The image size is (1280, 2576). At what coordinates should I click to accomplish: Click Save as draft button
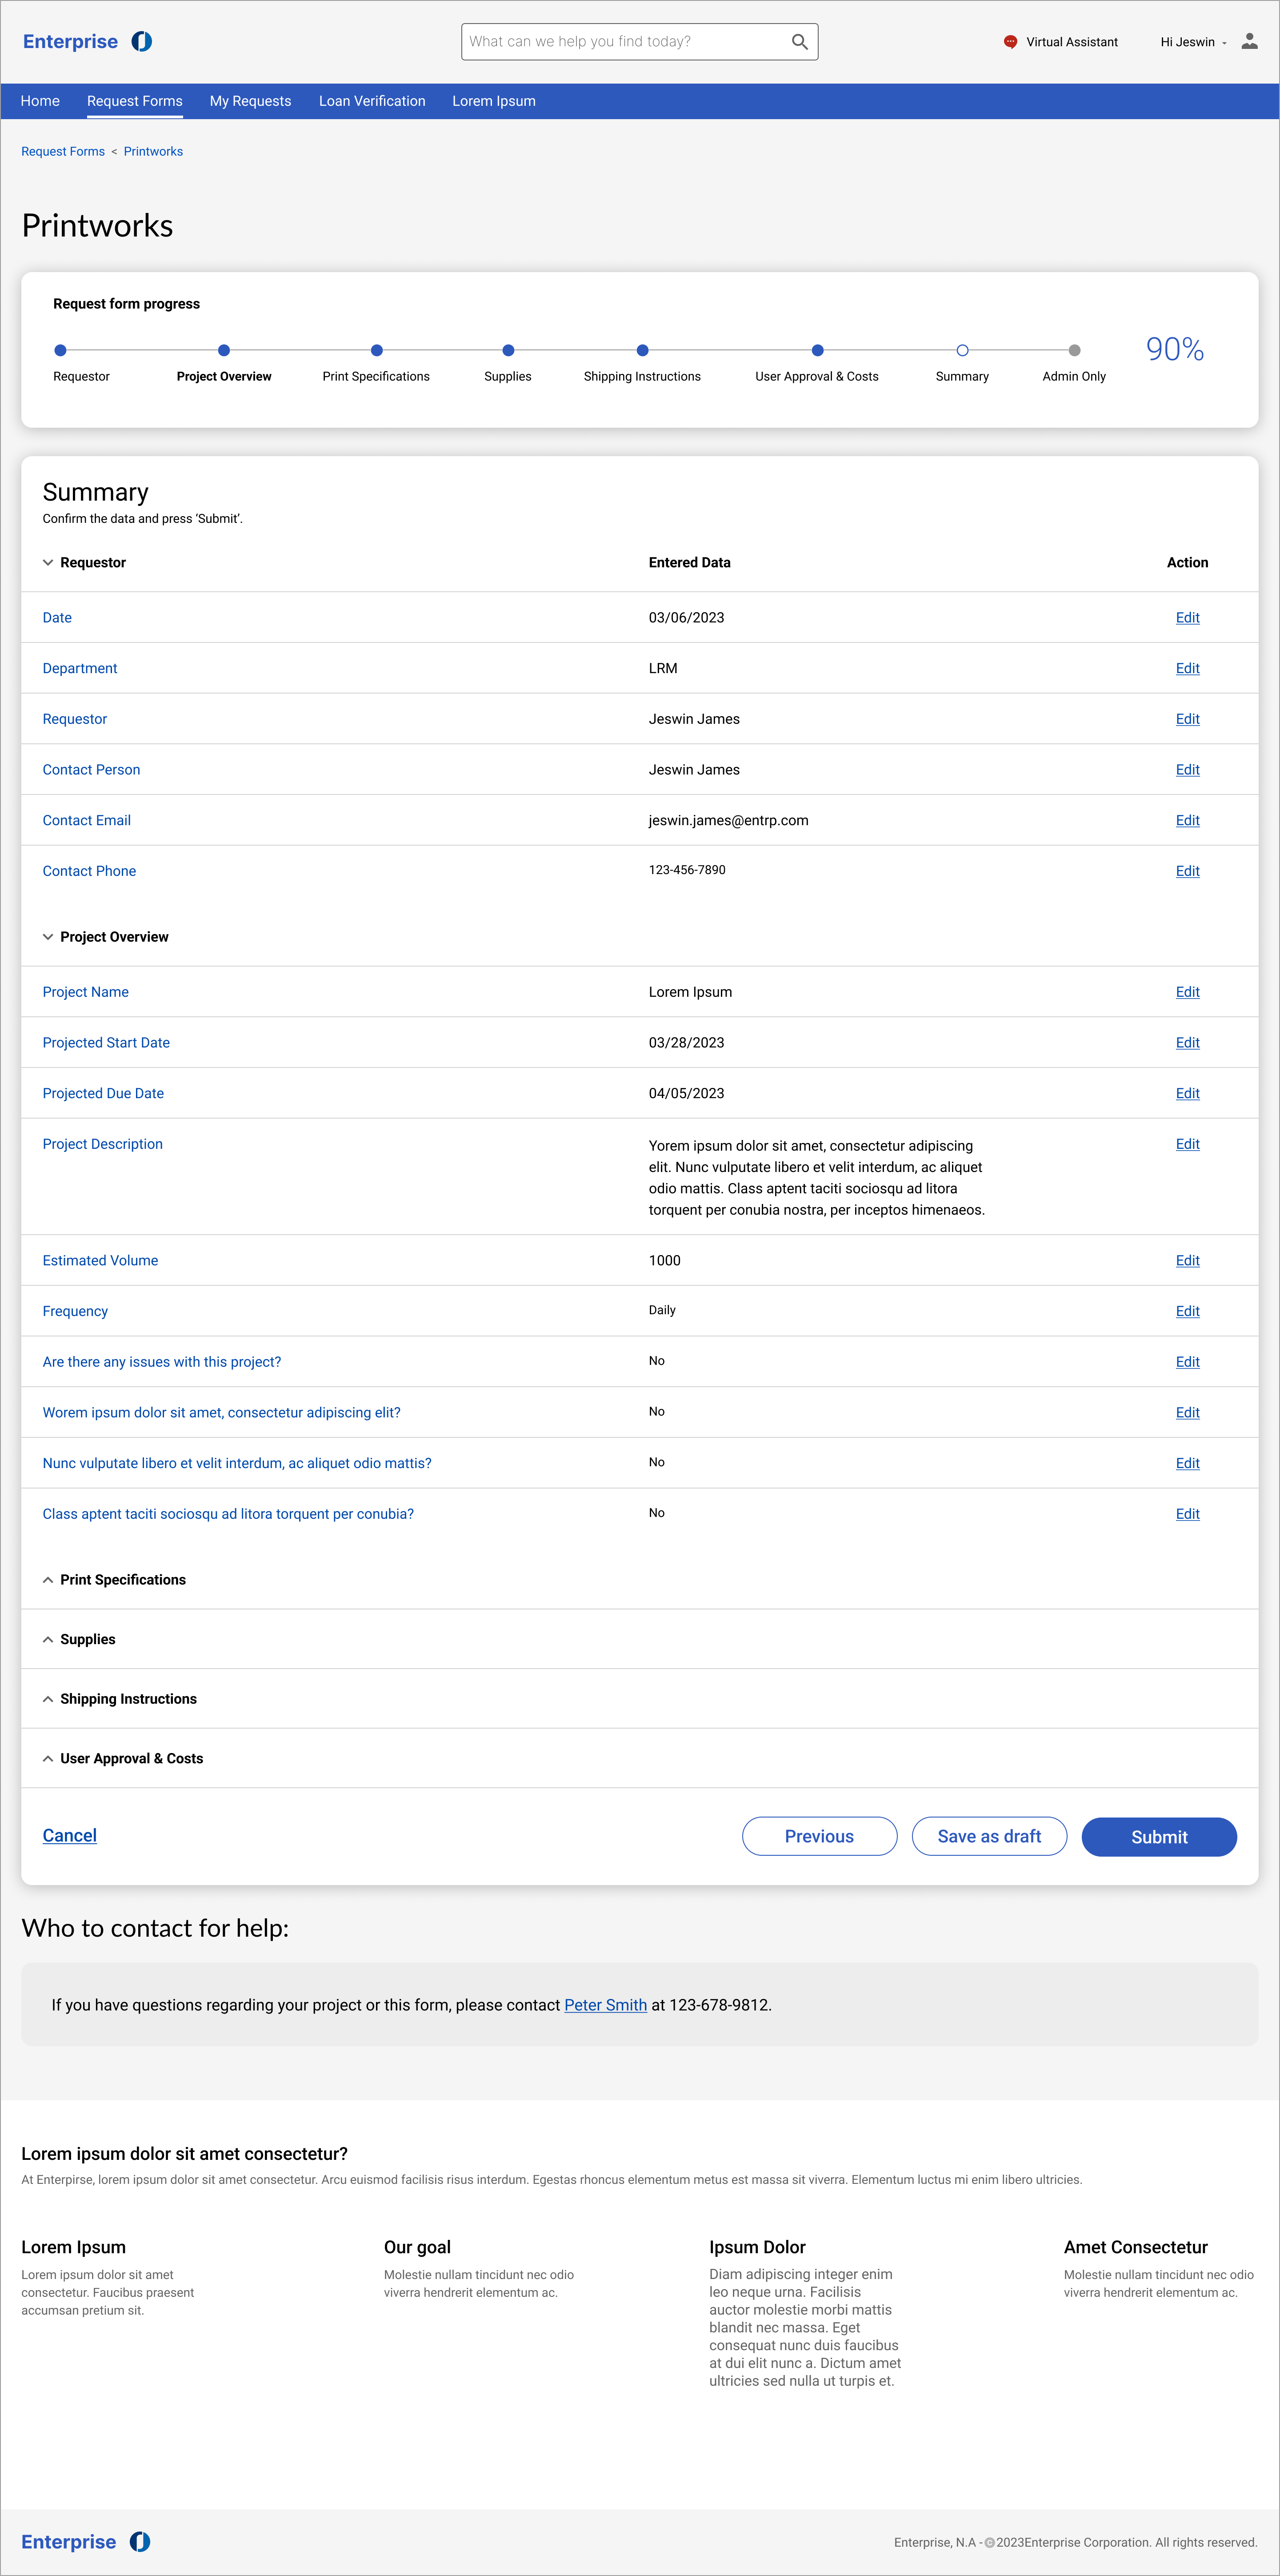tap(989, 1836)
